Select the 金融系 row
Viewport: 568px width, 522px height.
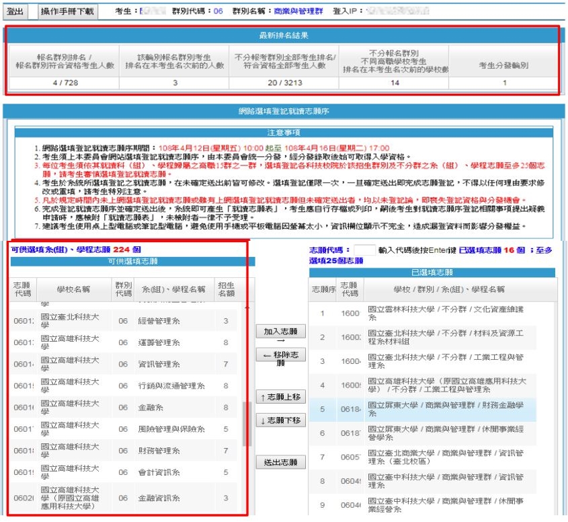pos(124,408)
